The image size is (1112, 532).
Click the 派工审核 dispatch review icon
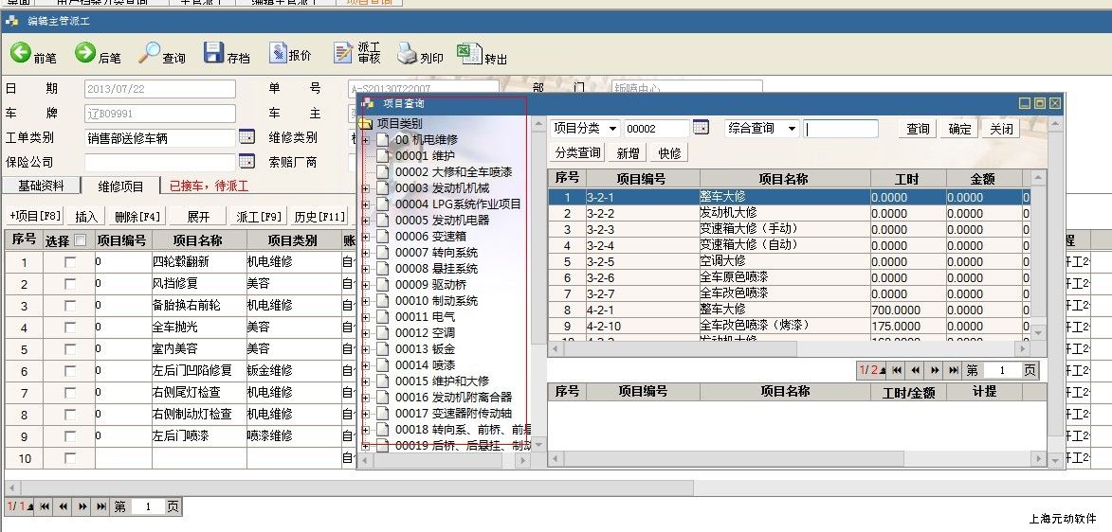click(343, 54)
